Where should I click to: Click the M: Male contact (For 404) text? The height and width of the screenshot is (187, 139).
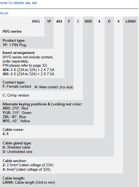coord(54,87)
